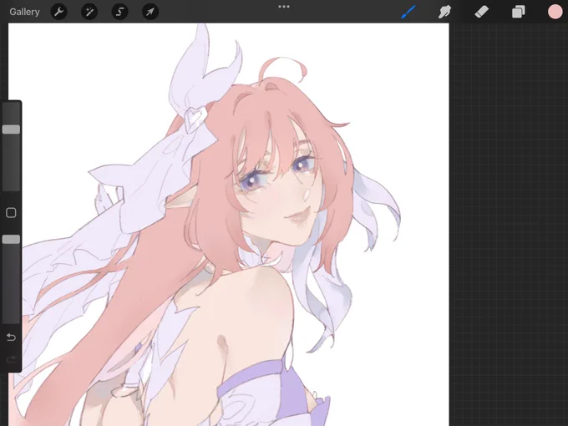Adjust the brush opacity slider handle
The height and width of the screenshot is (426, 568).
tap(11, 240)
